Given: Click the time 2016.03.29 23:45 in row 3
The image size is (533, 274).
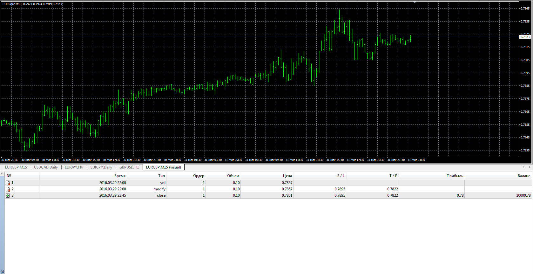Looking at the screenshot, I should [112, 195].
